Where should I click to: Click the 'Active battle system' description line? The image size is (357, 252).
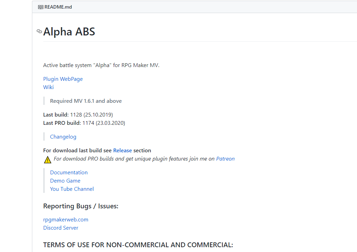point(101,65)
